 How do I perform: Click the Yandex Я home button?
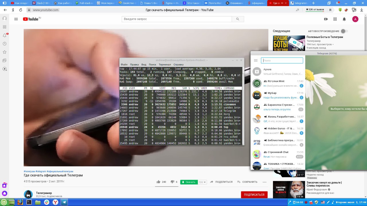13,10
